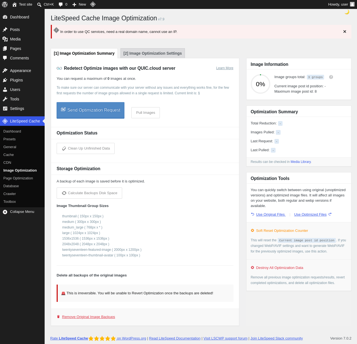
Task: Open the WordPress Settings menu
Action: 22,109
